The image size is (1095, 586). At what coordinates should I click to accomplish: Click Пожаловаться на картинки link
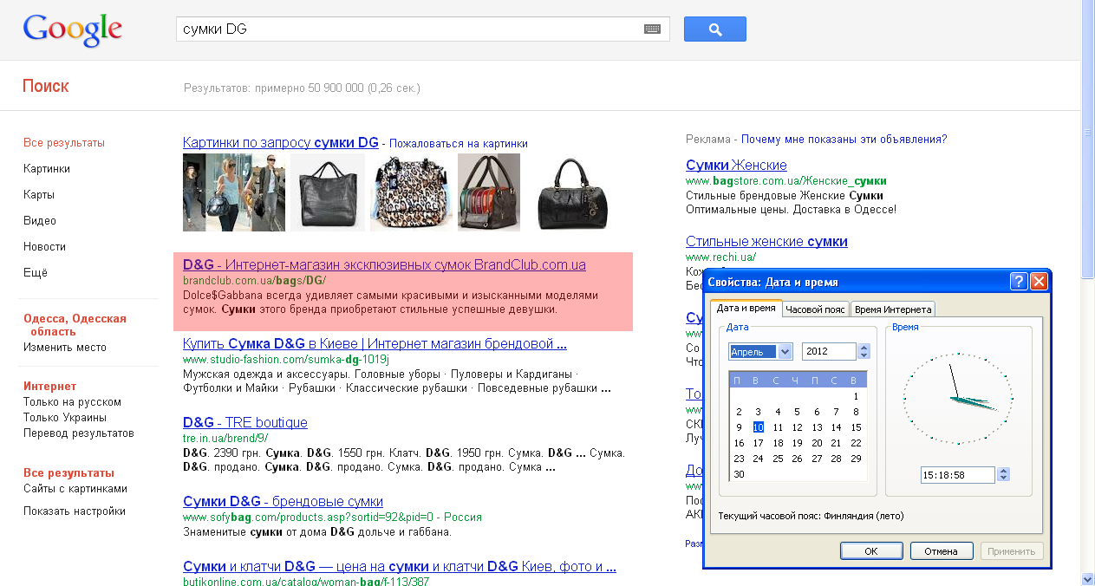click(x=458, y=144)
